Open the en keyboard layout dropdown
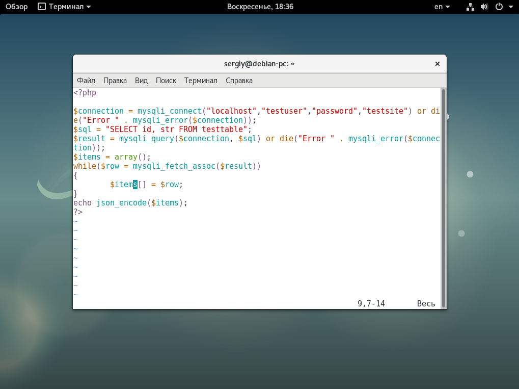Screen dimensions: 519x389 (x=442, y=7)
